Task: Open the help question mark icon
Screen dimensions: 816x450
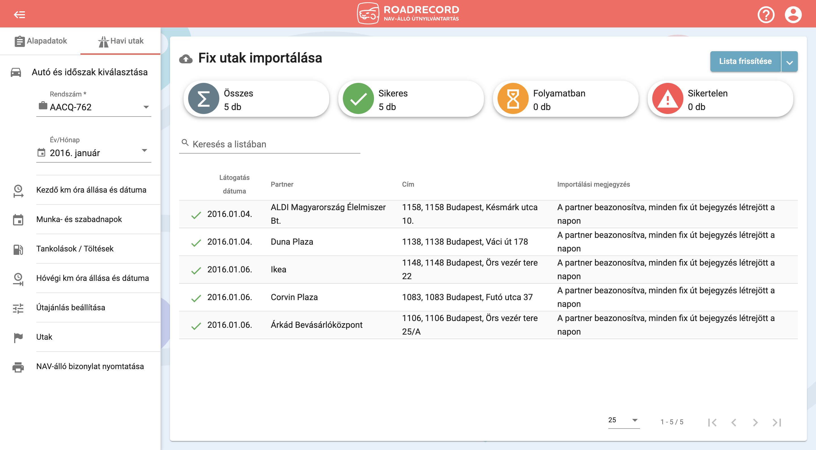Action: coord(766,14)
